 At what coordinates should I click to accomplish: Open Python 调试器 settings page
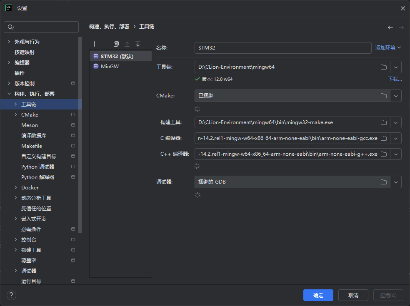click(37, 167)
